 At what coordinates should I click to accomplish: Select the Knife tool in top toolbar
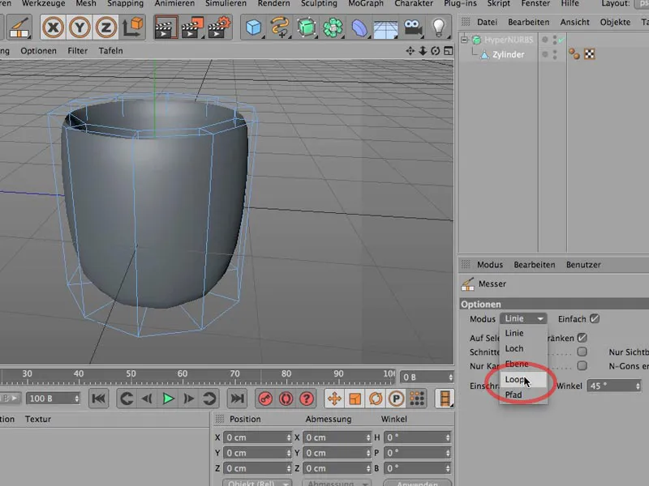coord(19,28)
